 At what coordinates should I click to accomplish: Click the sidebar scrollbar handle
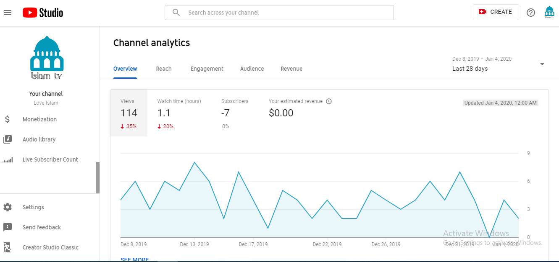[x=98, y=177]
